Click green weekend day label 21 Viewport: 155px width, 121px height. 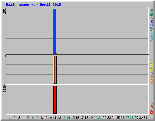pos(100,118)
